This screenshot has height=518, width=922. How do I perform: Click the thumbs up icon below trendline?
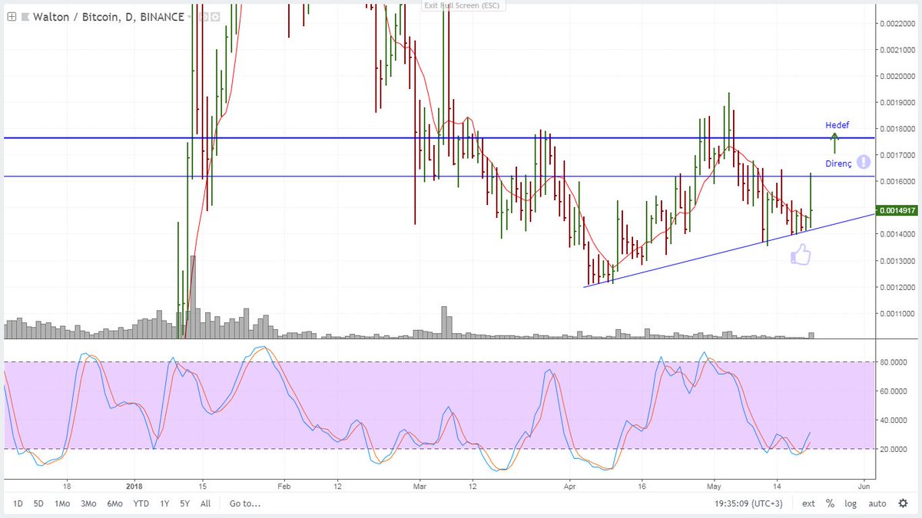pyautogui.click(x=801, y=255)
